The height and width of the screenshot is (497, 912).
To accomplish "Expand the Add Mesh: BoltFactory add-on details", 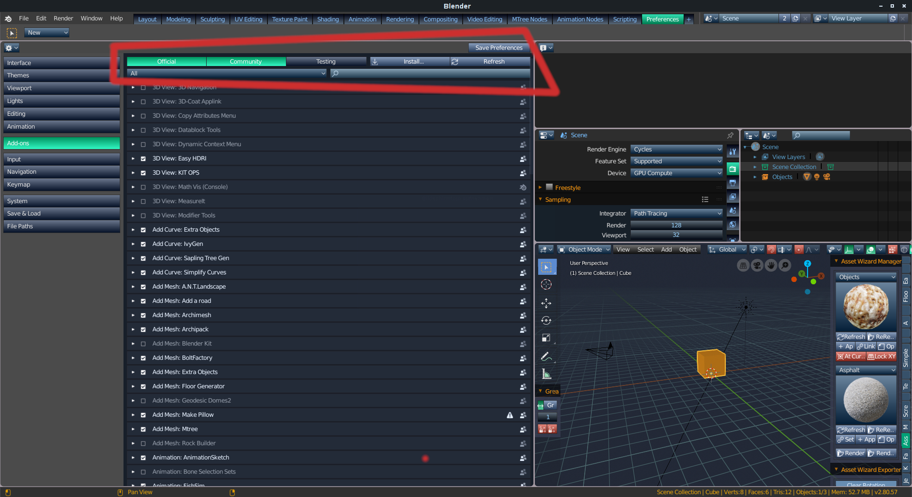I will (x=133, y=358).
